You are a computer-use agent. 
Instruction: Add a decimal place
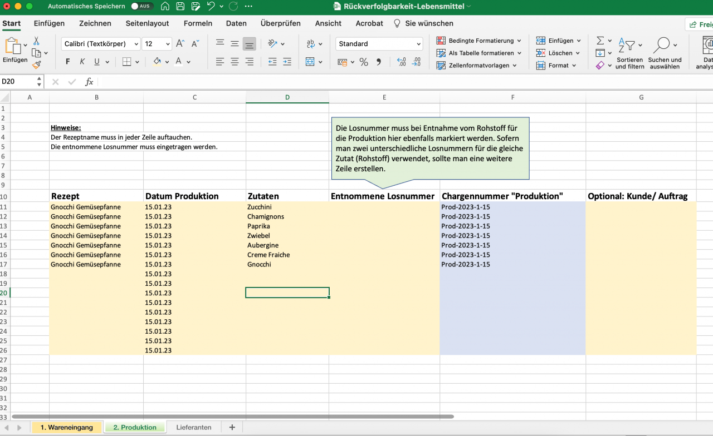[401, 62]
